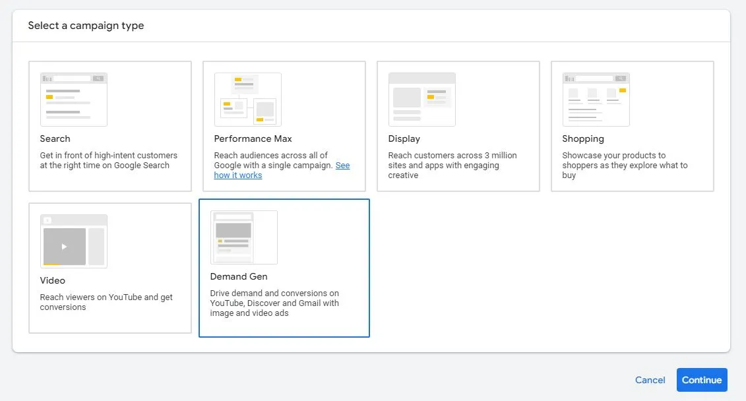The width and height of the screenshot is (746, 401).
Task: Choose the Performance Max title
Action: click(253, 139)
